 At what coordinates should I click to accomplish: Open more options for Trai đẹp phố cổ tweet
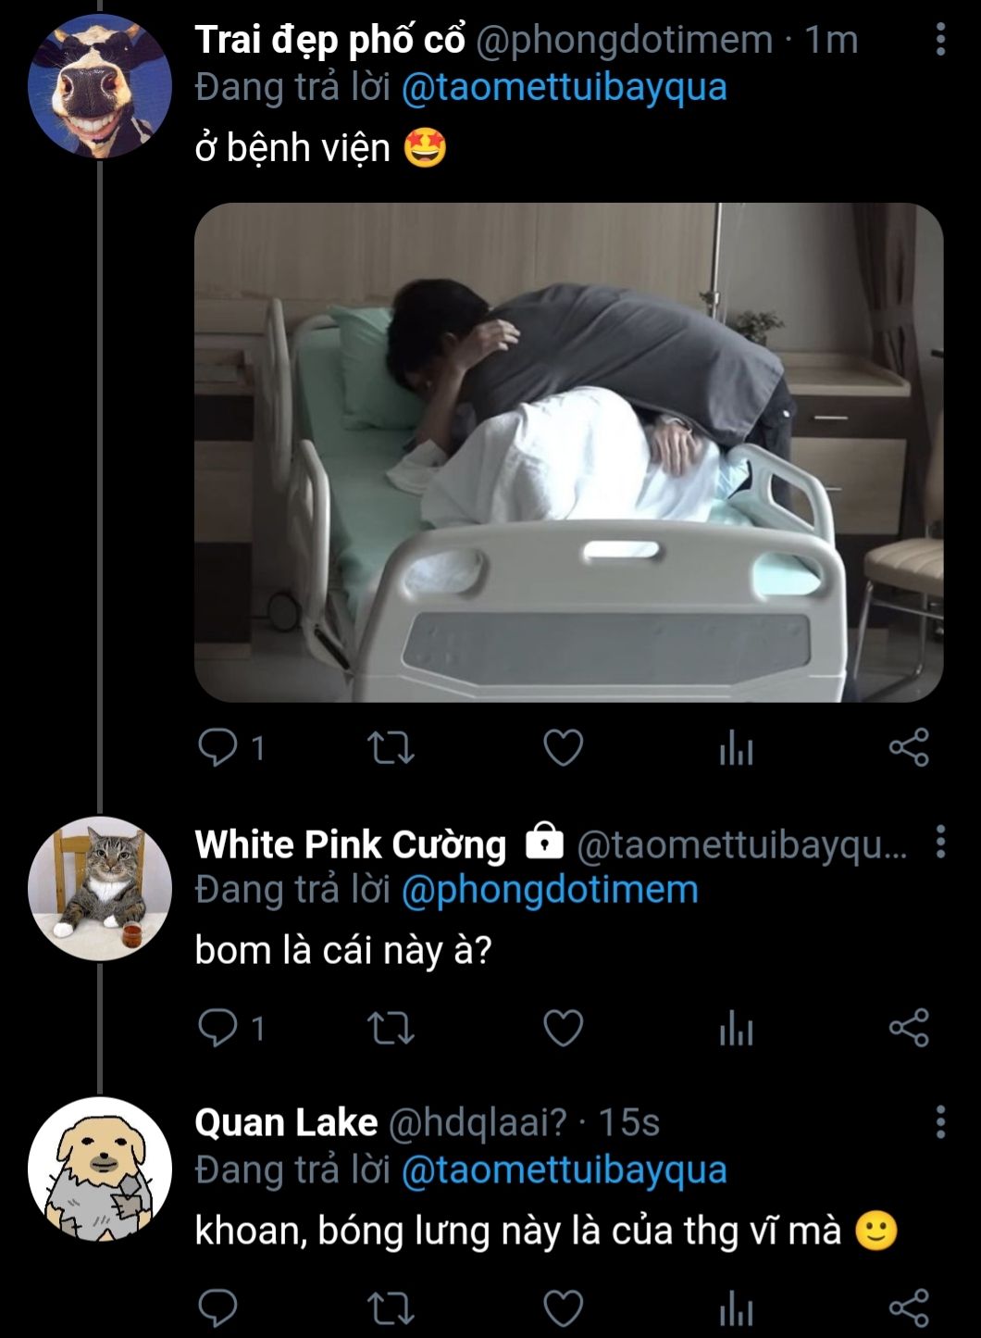pyautogui.click(x=940, y=40)
